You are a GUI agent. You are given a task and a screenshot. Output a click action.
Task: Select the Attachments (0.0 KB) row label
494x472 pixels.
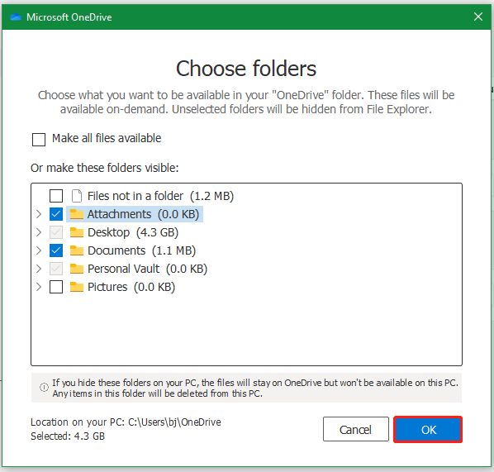(144, 214)
